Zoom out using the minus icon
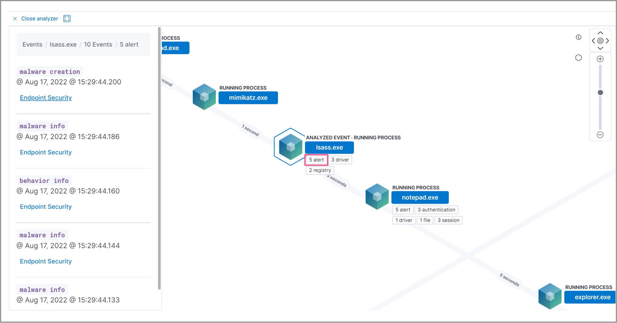Image resolution: width=617 pixels, height=323 pixels. tap(600, 135)
